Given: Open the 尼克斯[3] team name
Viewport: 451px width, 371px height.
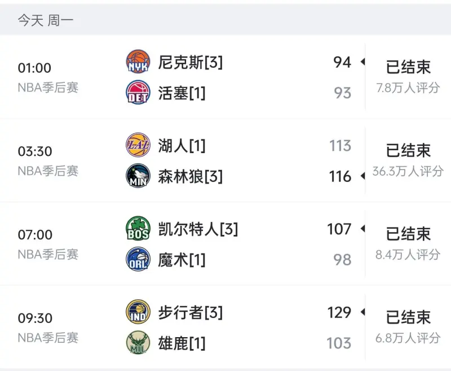Looking at the screenshot, I should click(190, 62).
